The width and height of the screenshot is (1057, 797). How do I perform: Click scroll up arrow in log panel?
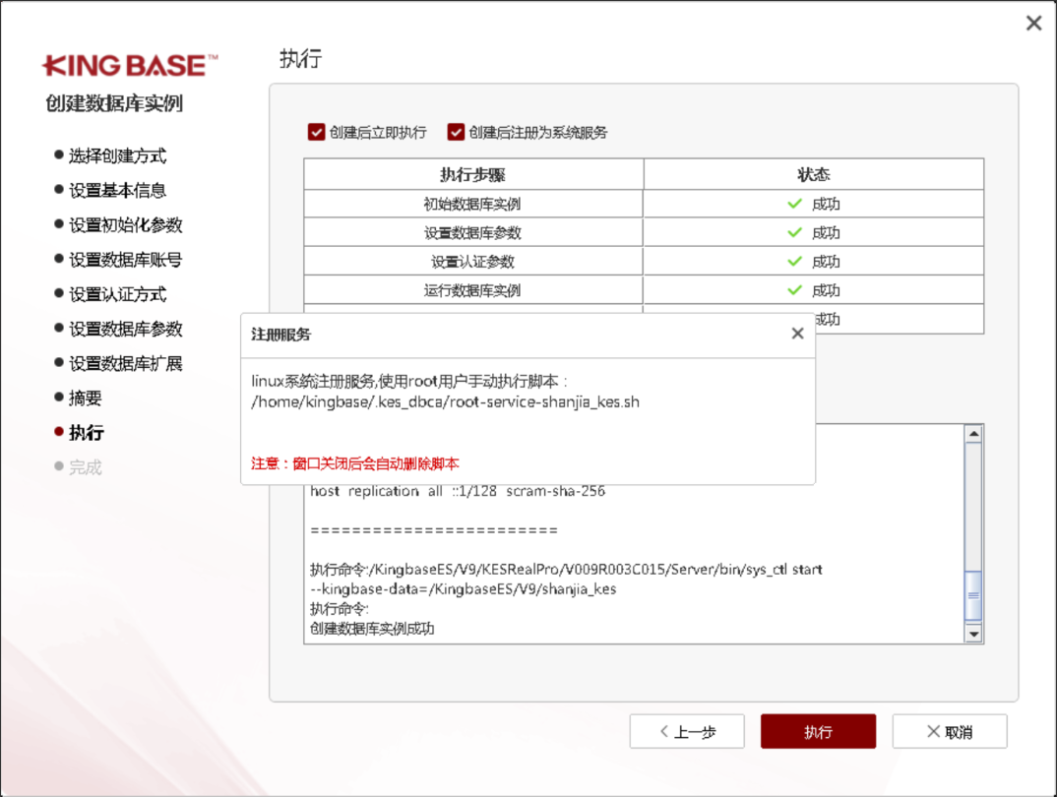(x=973, y=434)
